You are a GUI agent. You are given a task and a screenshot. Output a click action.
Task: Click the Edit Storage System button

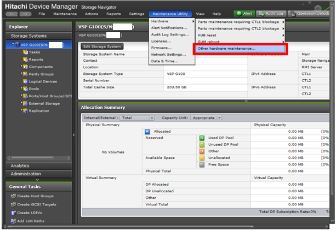click(102, 46)
